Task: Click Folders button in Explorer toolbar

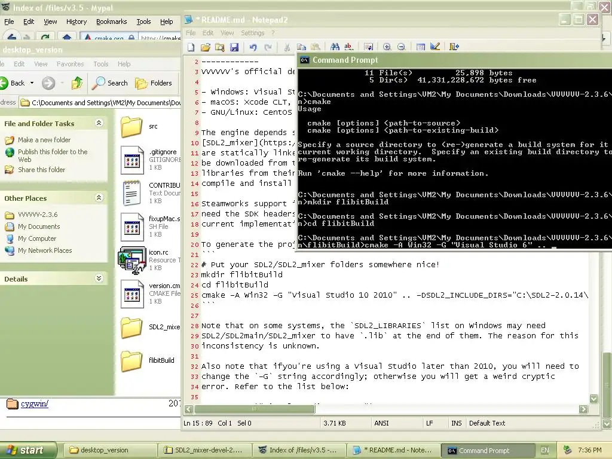Action: [154, 83]
